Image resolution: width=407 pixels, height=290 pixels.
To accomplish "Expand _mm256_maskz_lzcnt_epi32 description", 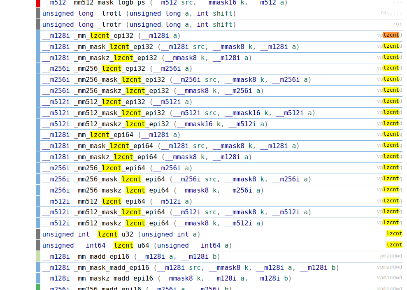I will pyautogui.click(x=219, y=91).
